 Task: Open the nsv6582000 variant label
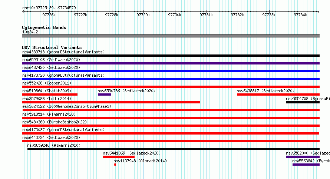pos(308,153)
